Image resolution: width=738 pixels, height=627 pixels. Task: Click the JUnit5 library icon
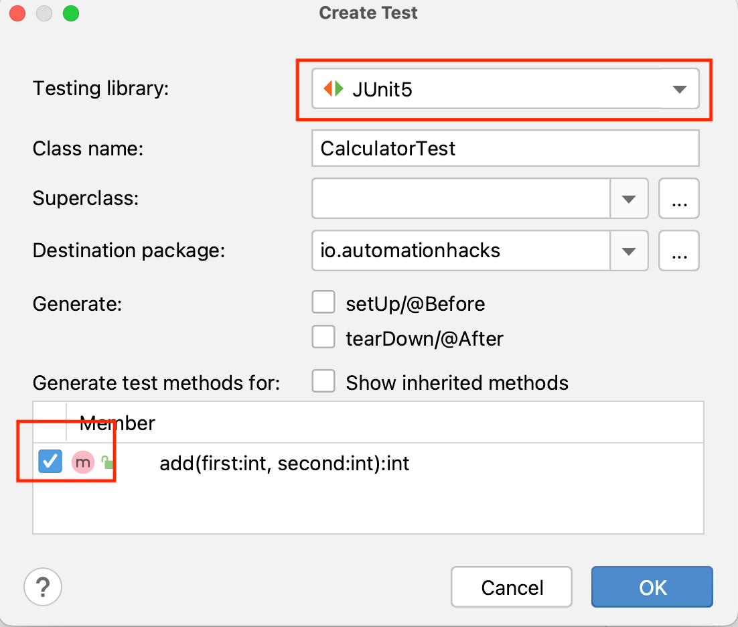333,88
